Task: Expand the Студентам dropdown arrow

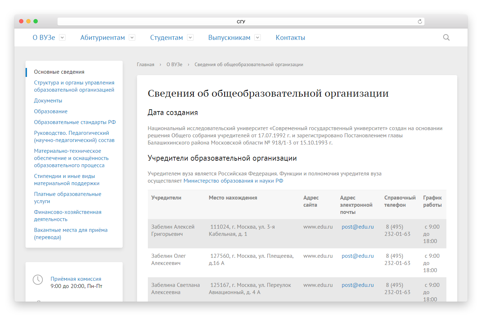Action: 190,37
